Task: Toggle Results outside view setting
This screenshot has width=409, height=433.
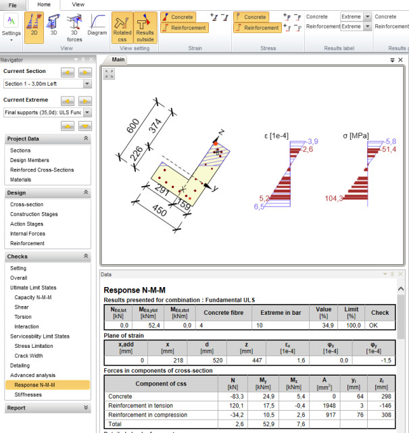Action: [145, 27]
